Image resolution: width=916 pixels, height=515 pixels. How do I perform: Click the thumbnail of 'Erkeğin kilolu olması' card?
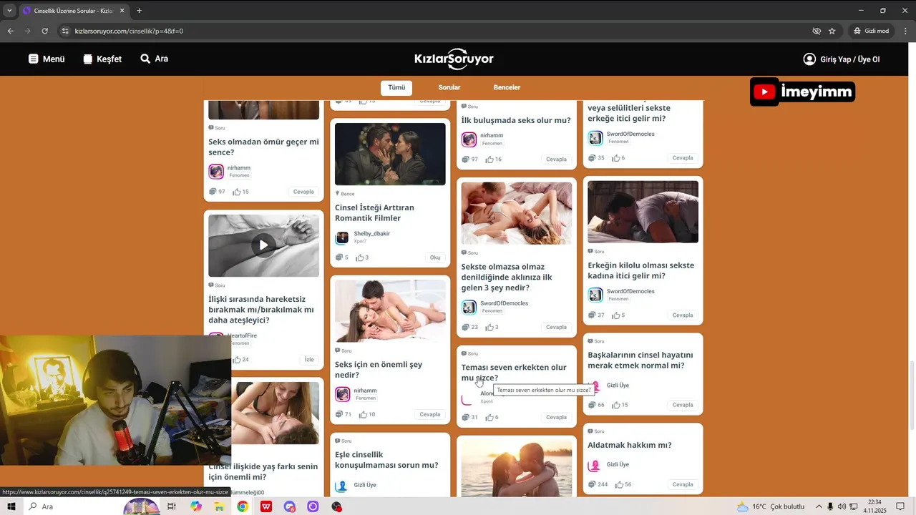[643, 212]
